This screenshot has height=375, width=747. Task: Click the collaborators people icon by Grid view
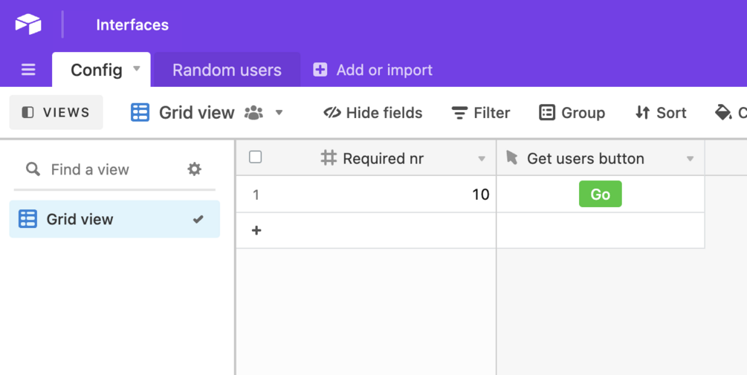253,113
